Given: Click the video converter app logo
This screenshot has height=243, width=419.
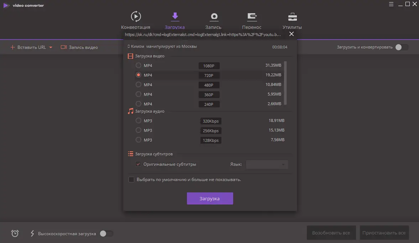Looking at the screenshot, I should 6,5.
